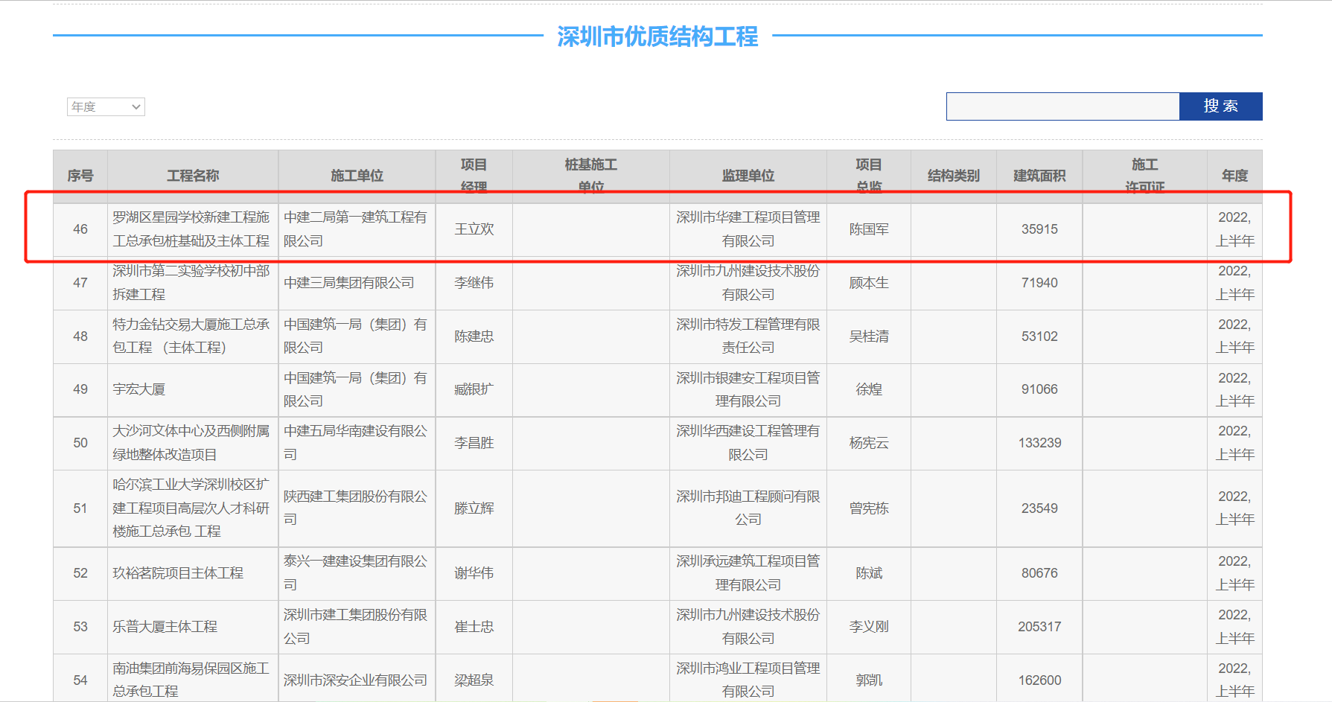Click 特力金钻交易大厦 project name cell

(191, 336)
